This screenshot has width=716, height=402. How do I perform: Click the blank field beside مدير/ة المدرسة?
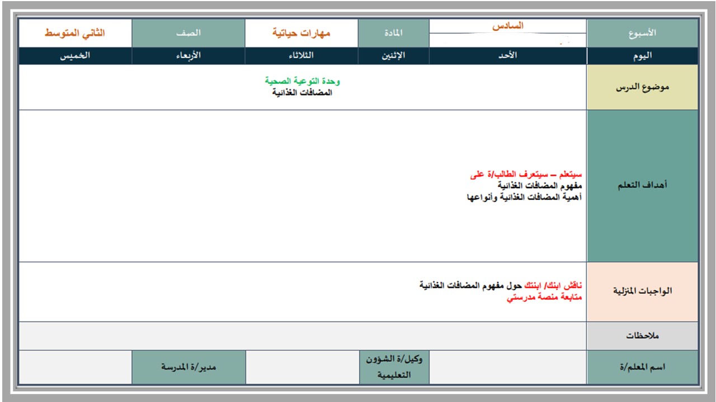pyautogui.click(x=75, y=367)
